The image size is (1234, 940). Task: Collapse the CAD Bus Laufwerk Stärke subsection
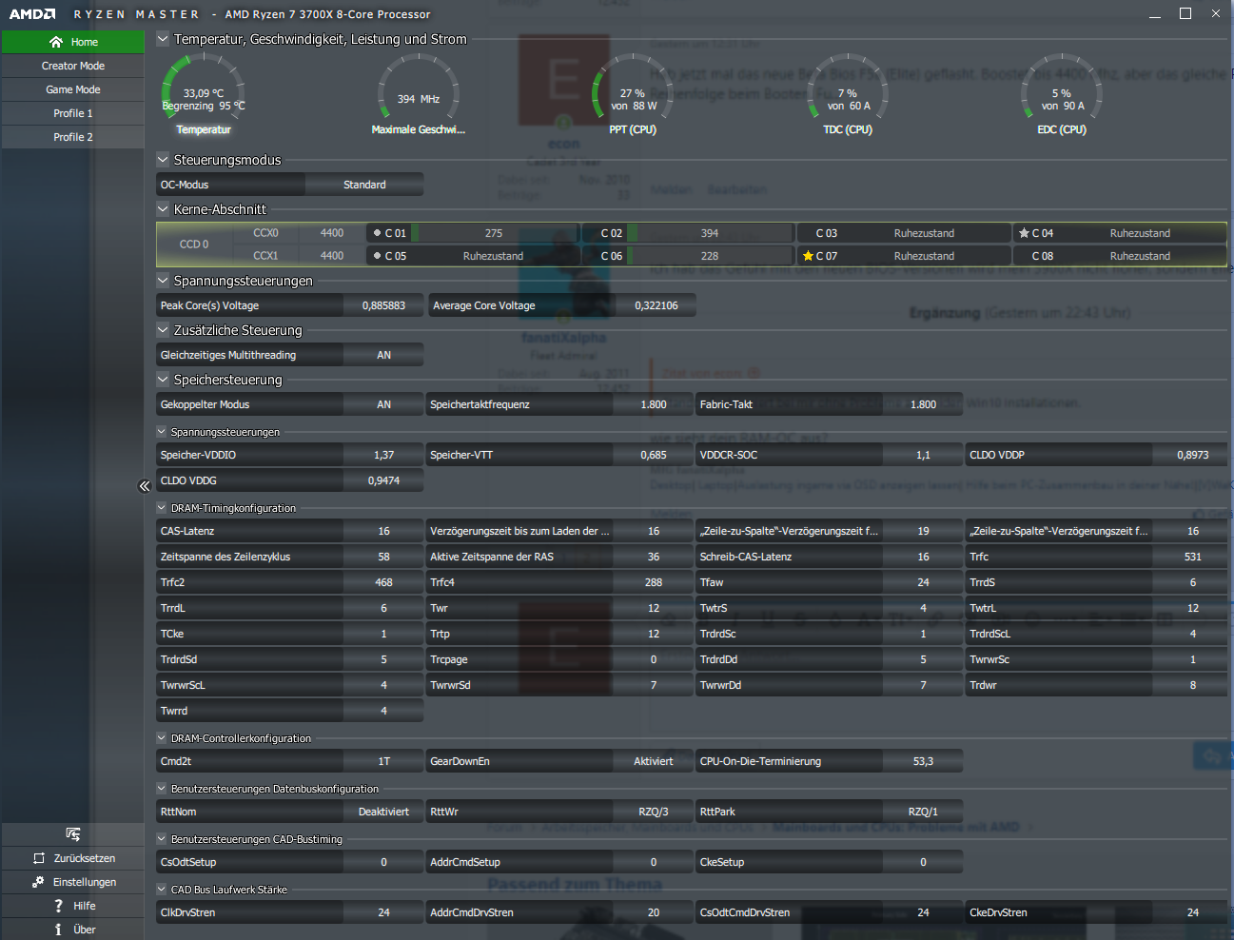pos(162,890)
